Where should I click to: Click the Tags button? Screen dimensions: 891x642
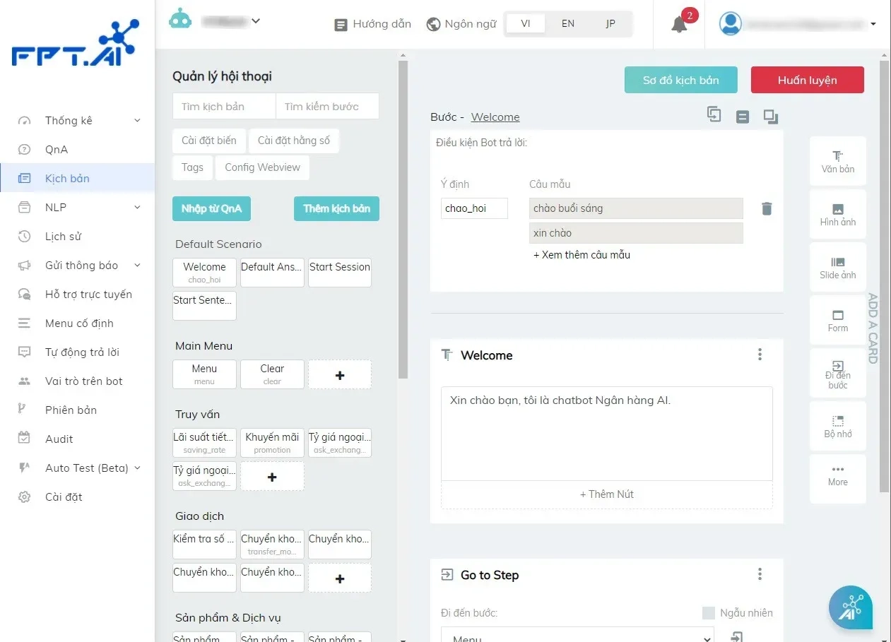click(x=192, y=167)
